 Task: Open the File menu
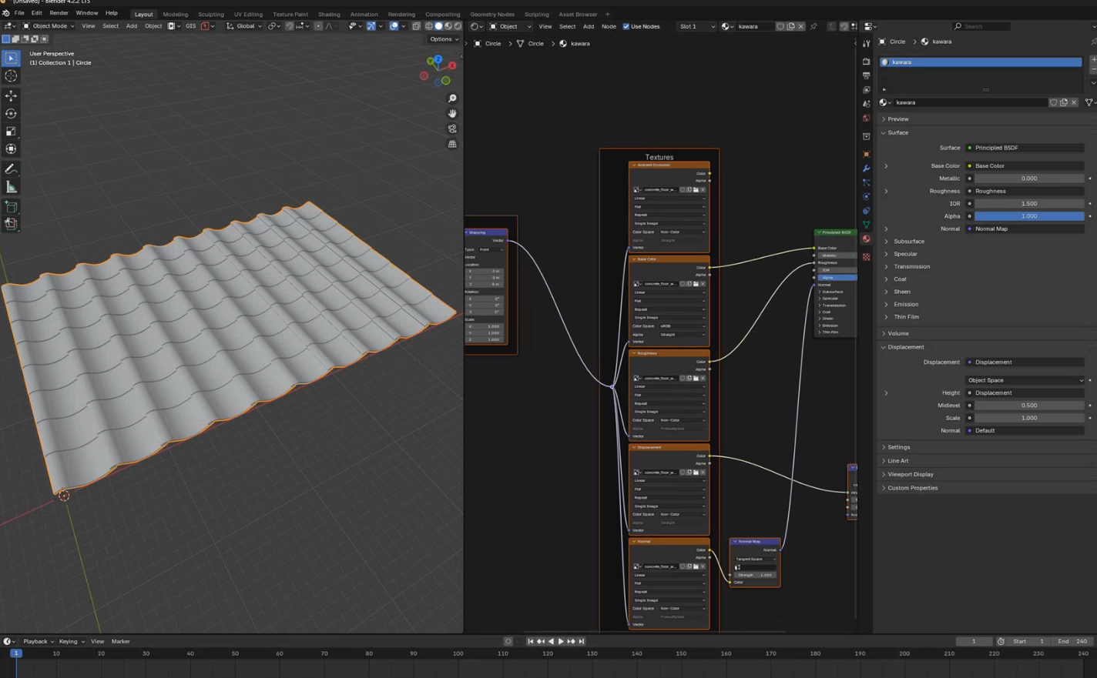pyautogui.click(x=19, y=13)
